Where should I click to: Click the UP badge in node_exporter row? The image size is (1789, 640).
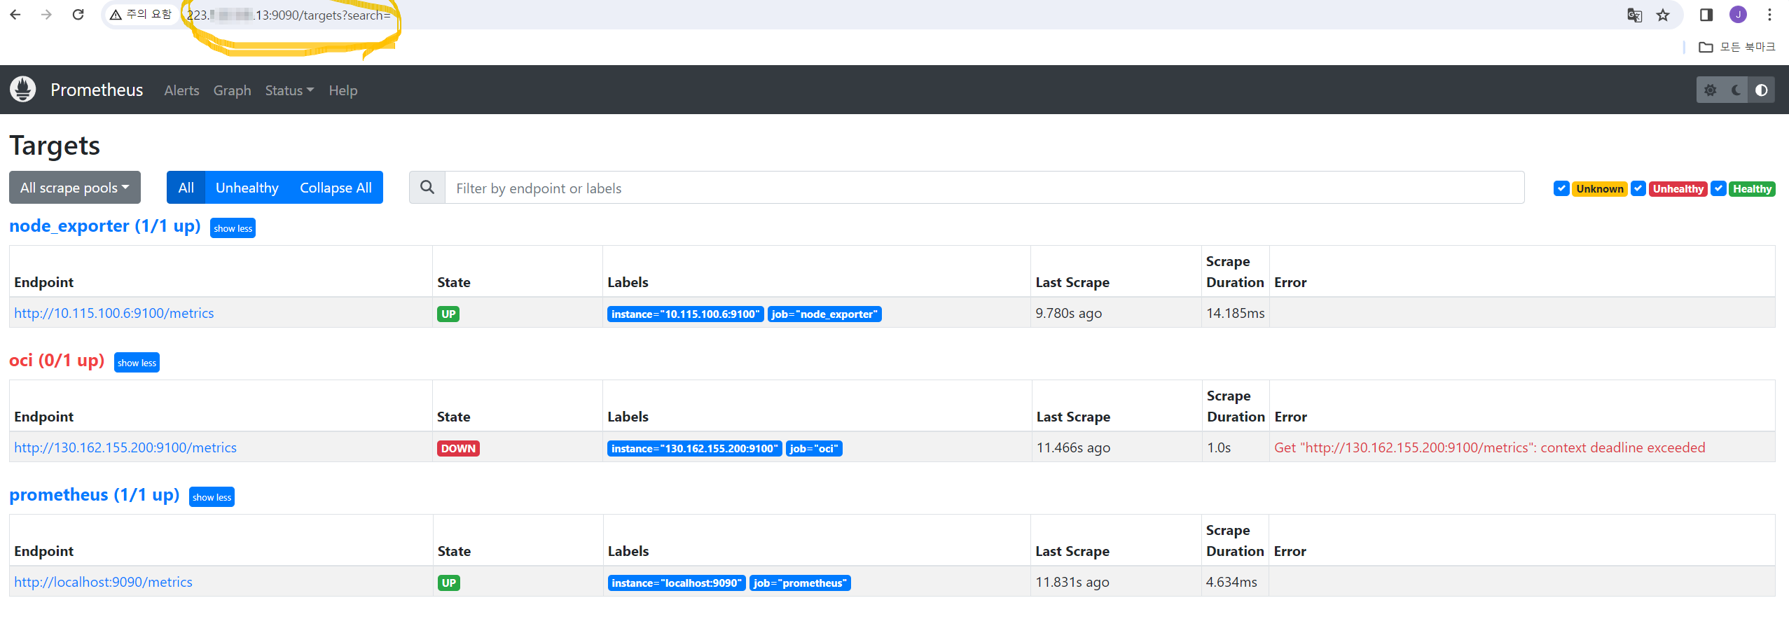pyautogui.click(x=448, y=314)
